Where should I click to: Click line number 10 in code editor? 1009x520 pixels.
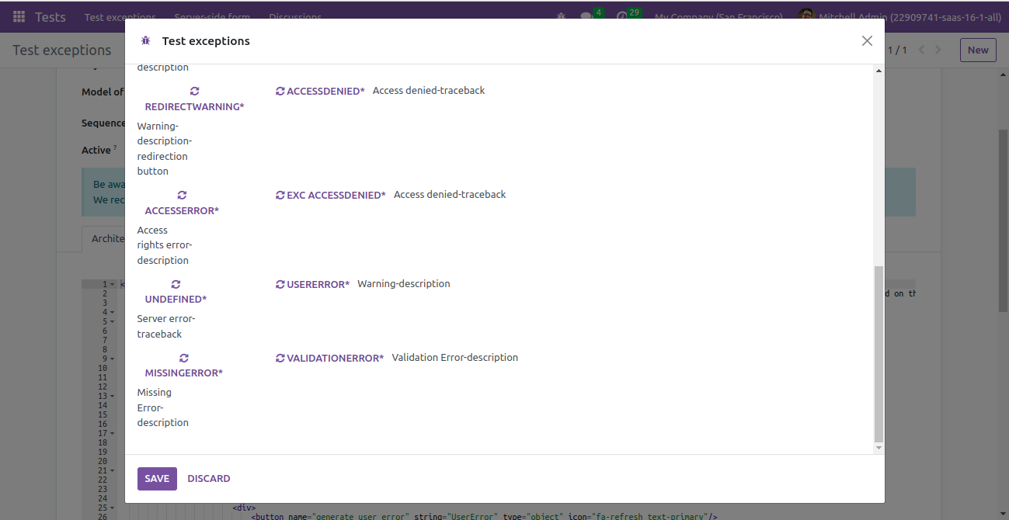103,368
